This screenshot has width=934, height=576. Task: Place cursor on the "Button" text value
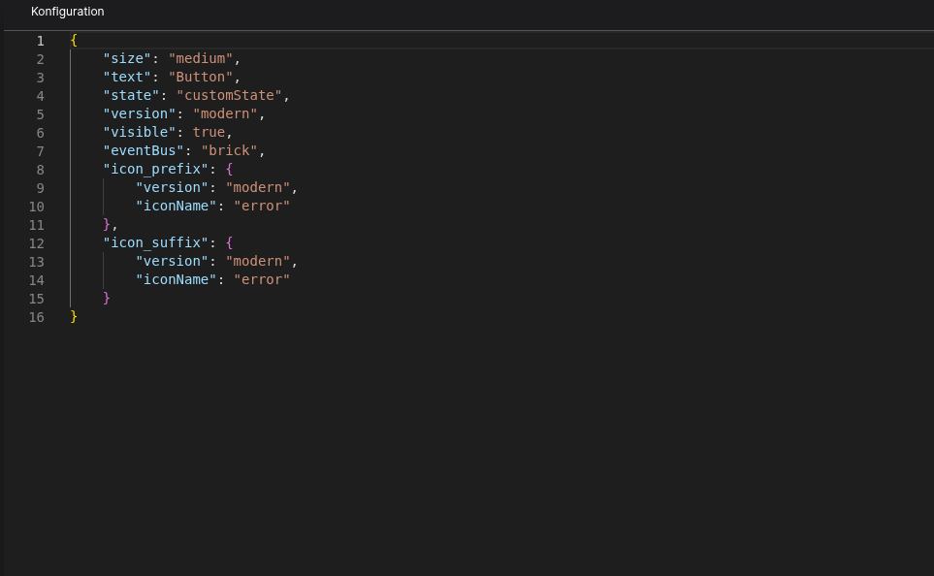(x=201, y=78)
